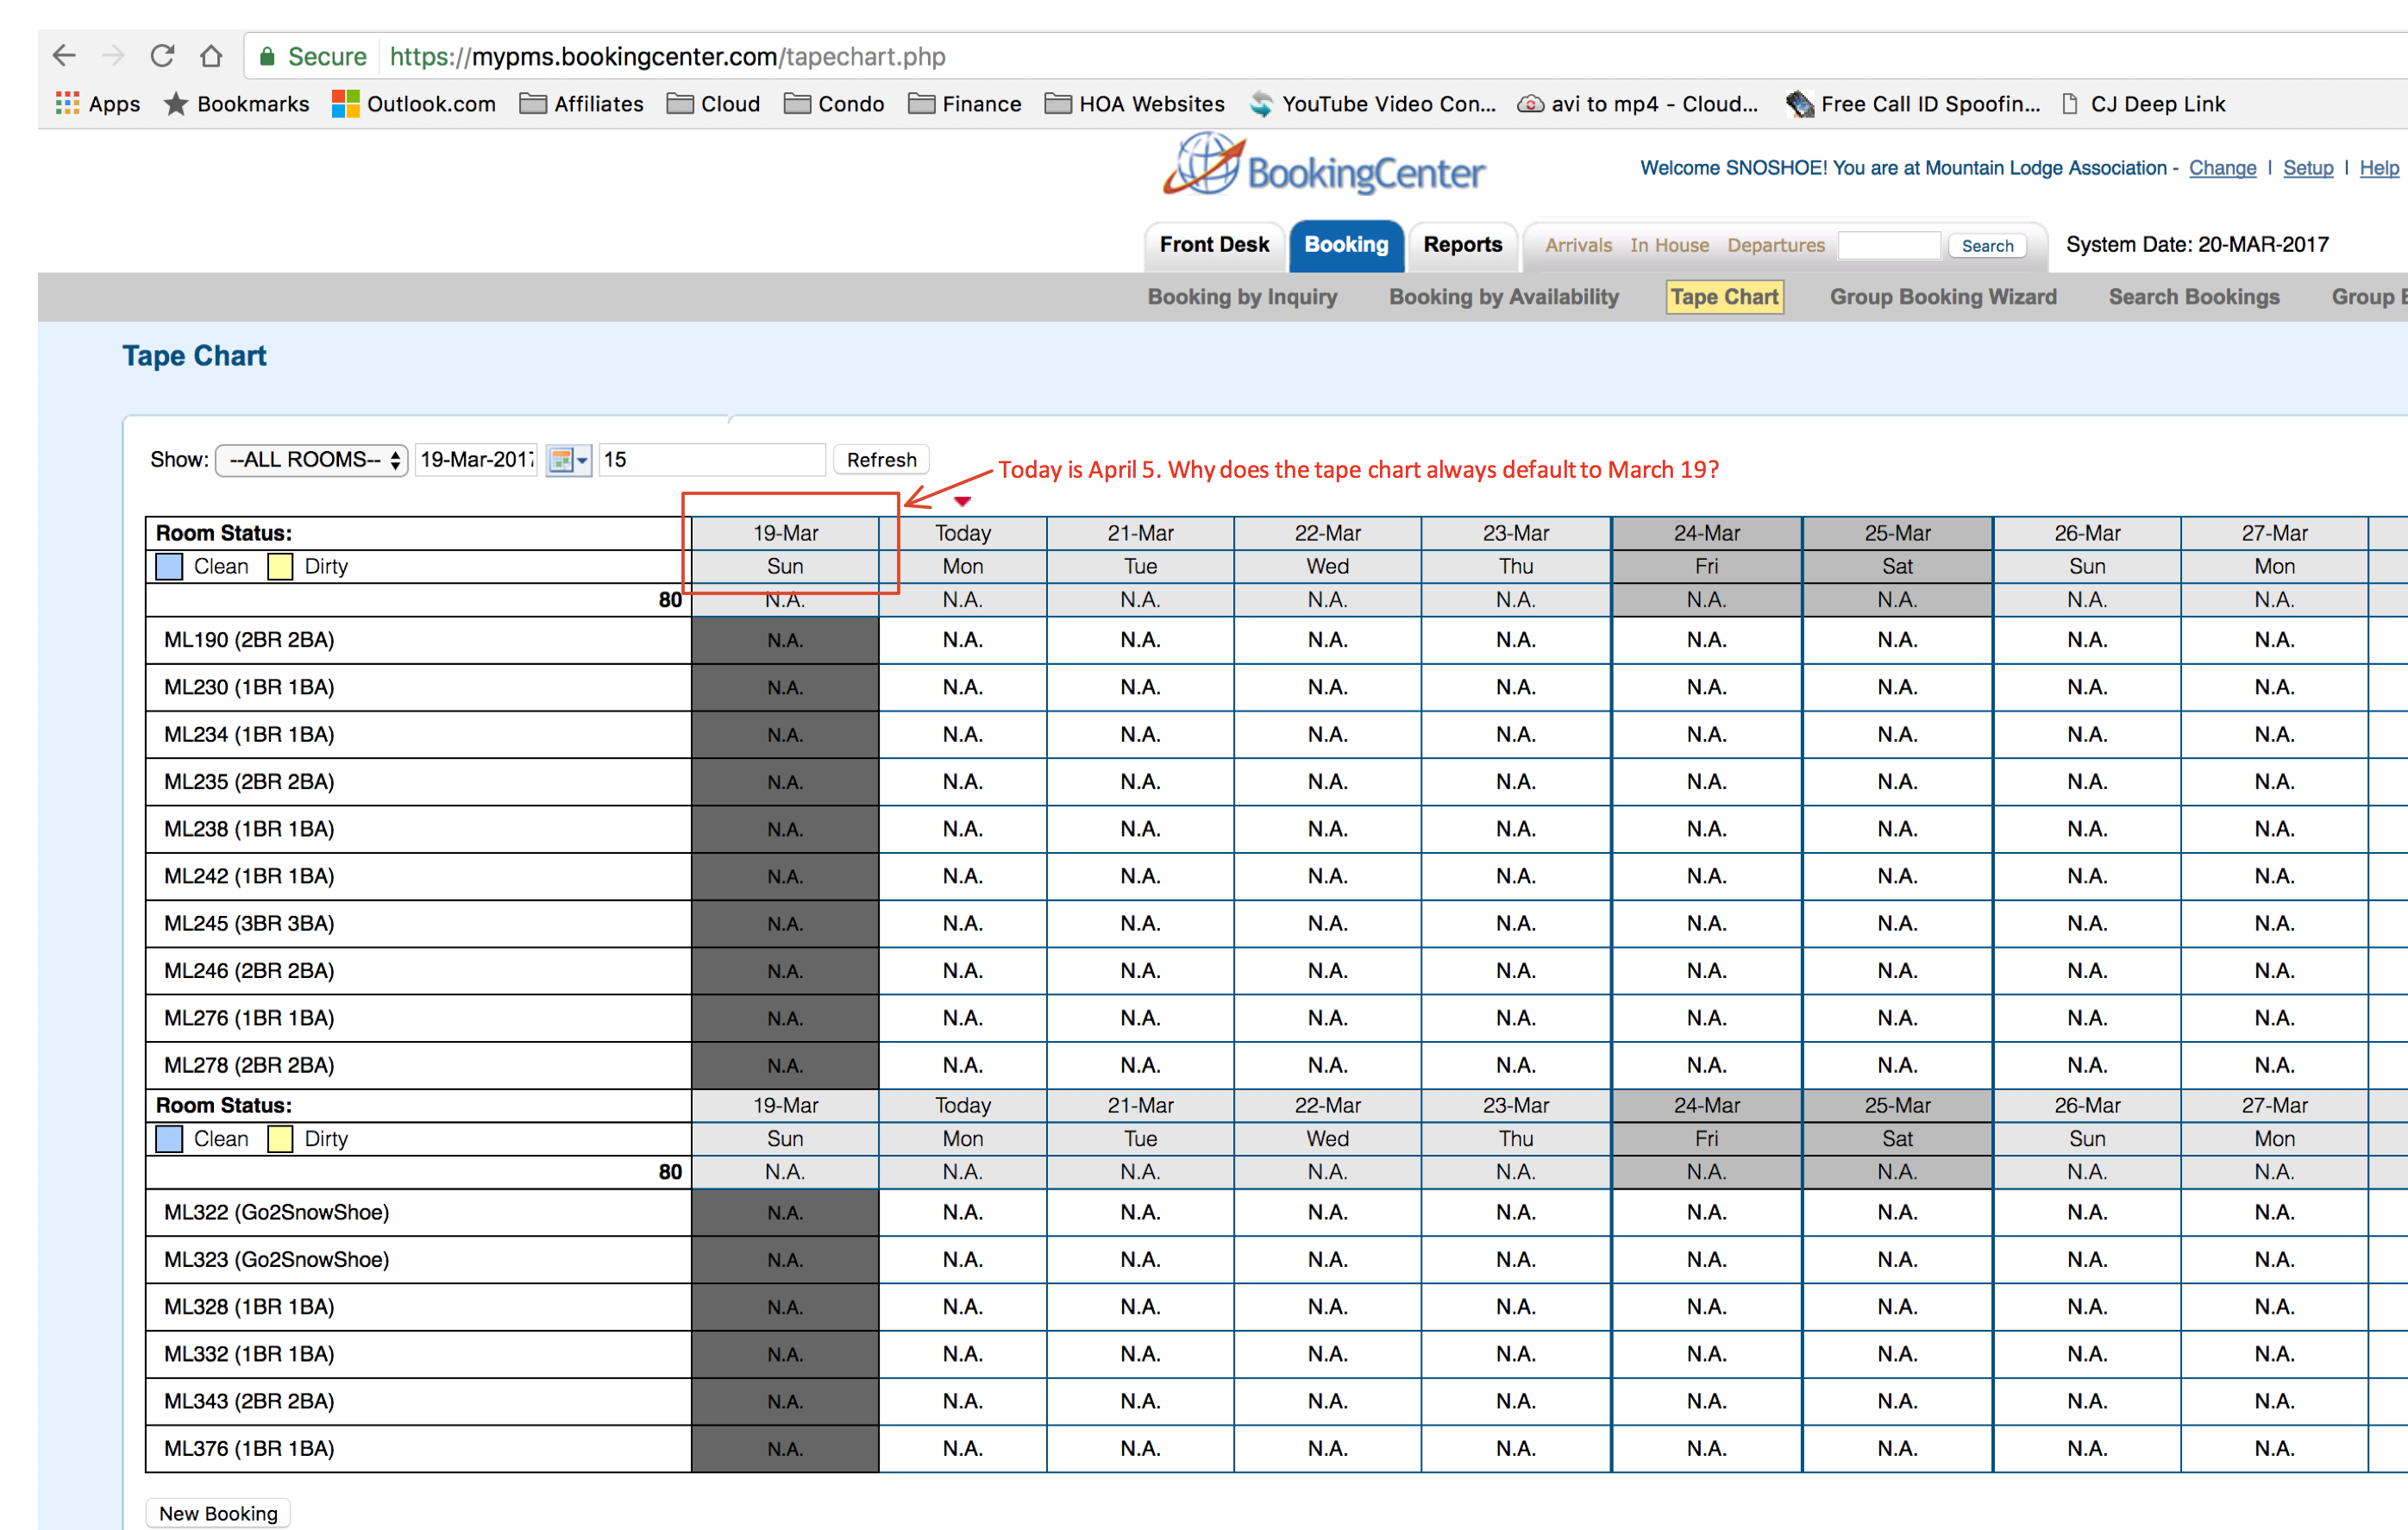Open the Condo bookmark folder
This screenshot has width=2408, height=1530.
click(x=834, y=104)
